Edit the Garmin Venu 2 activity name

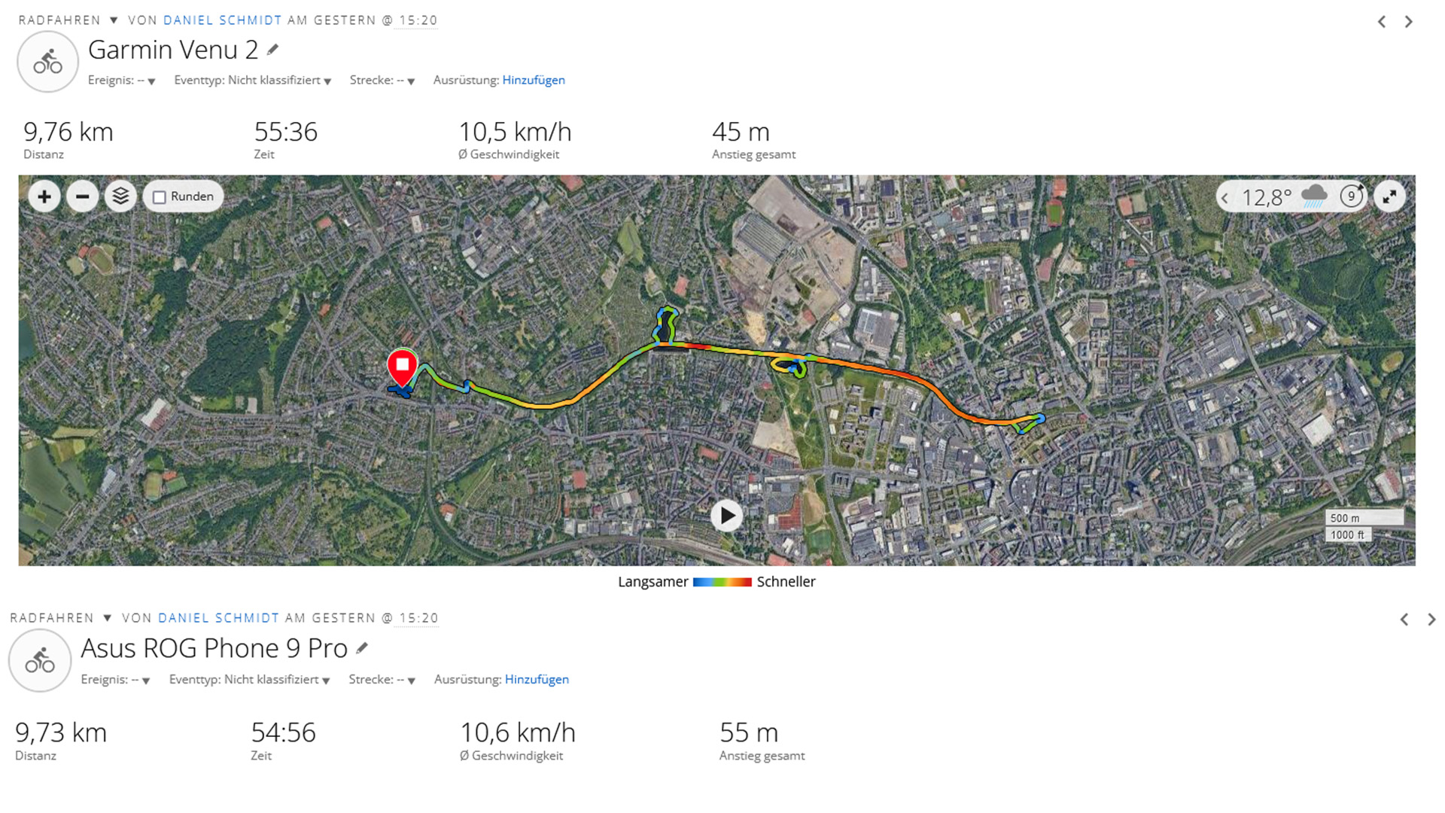pyautogui.click(x=272, y=50)
